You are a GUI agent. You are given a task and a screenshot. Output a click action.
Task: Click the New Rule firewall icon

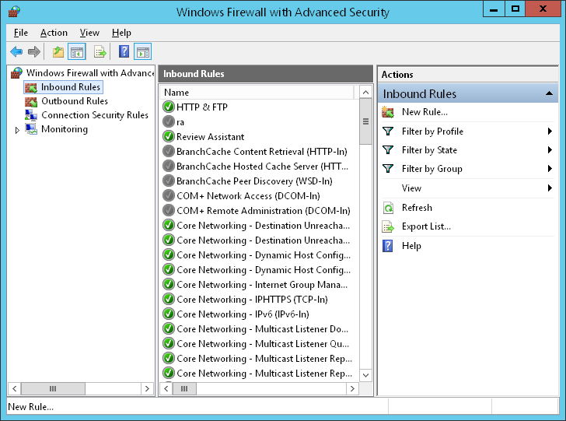pyautogui.click(x=388, y=112)
